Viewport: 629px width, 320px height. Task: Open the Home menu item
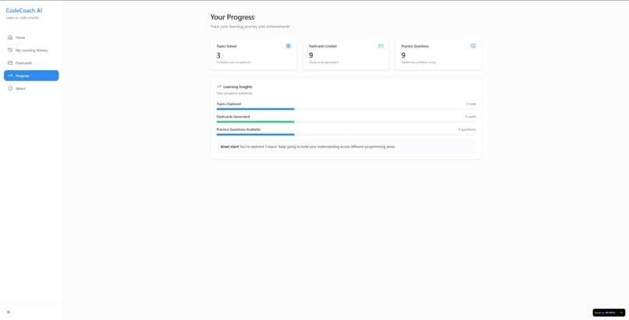[31, 37]
